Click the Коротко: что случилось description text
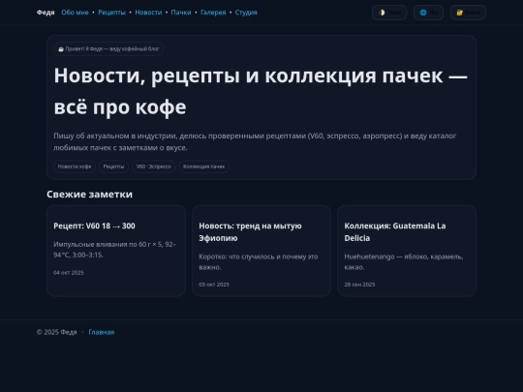 pyautogui.click(x=259, y=261)
